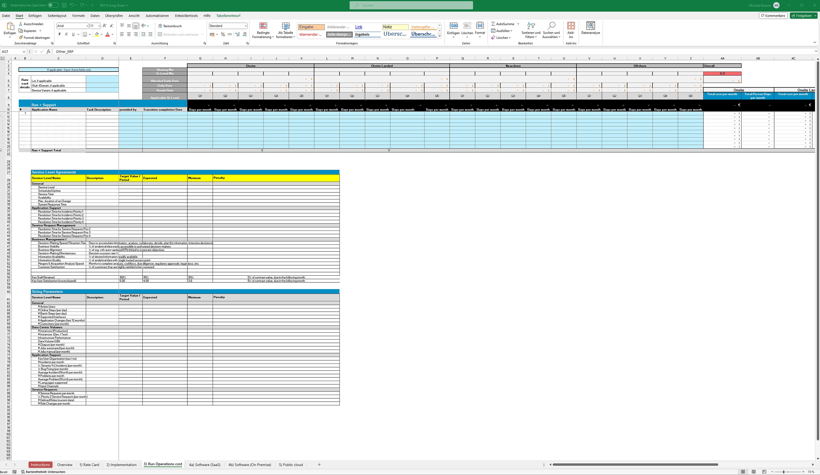The height and width of the screenshot is (475, 820).
Task: Click the fx insert function icon
Action: click(48, 51)
